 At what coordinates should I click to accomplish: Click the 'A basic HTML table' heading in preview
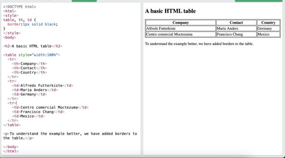pyautogui.click(x=170, y=11)
